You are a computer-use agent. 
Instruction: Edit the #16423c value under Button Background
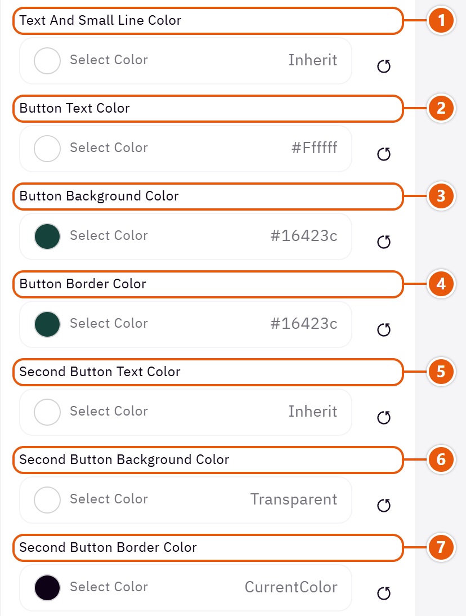pyautogui.click(x=304, y=236)
